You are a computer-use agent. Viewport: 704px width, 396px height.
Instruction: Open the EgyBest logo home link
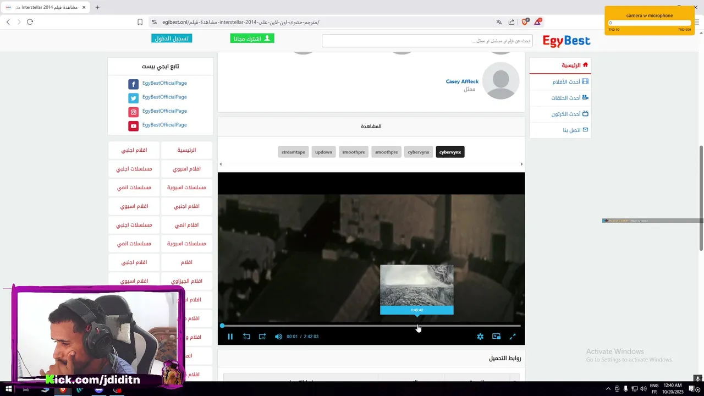[566, 41]
